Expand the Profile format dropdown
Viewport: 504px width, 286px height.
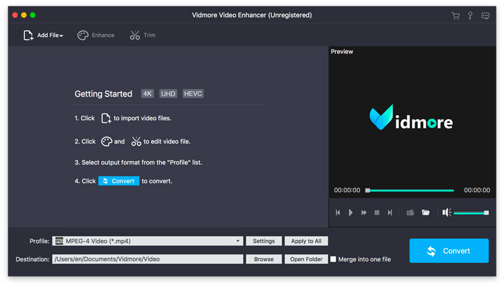(x=238, y=241)
